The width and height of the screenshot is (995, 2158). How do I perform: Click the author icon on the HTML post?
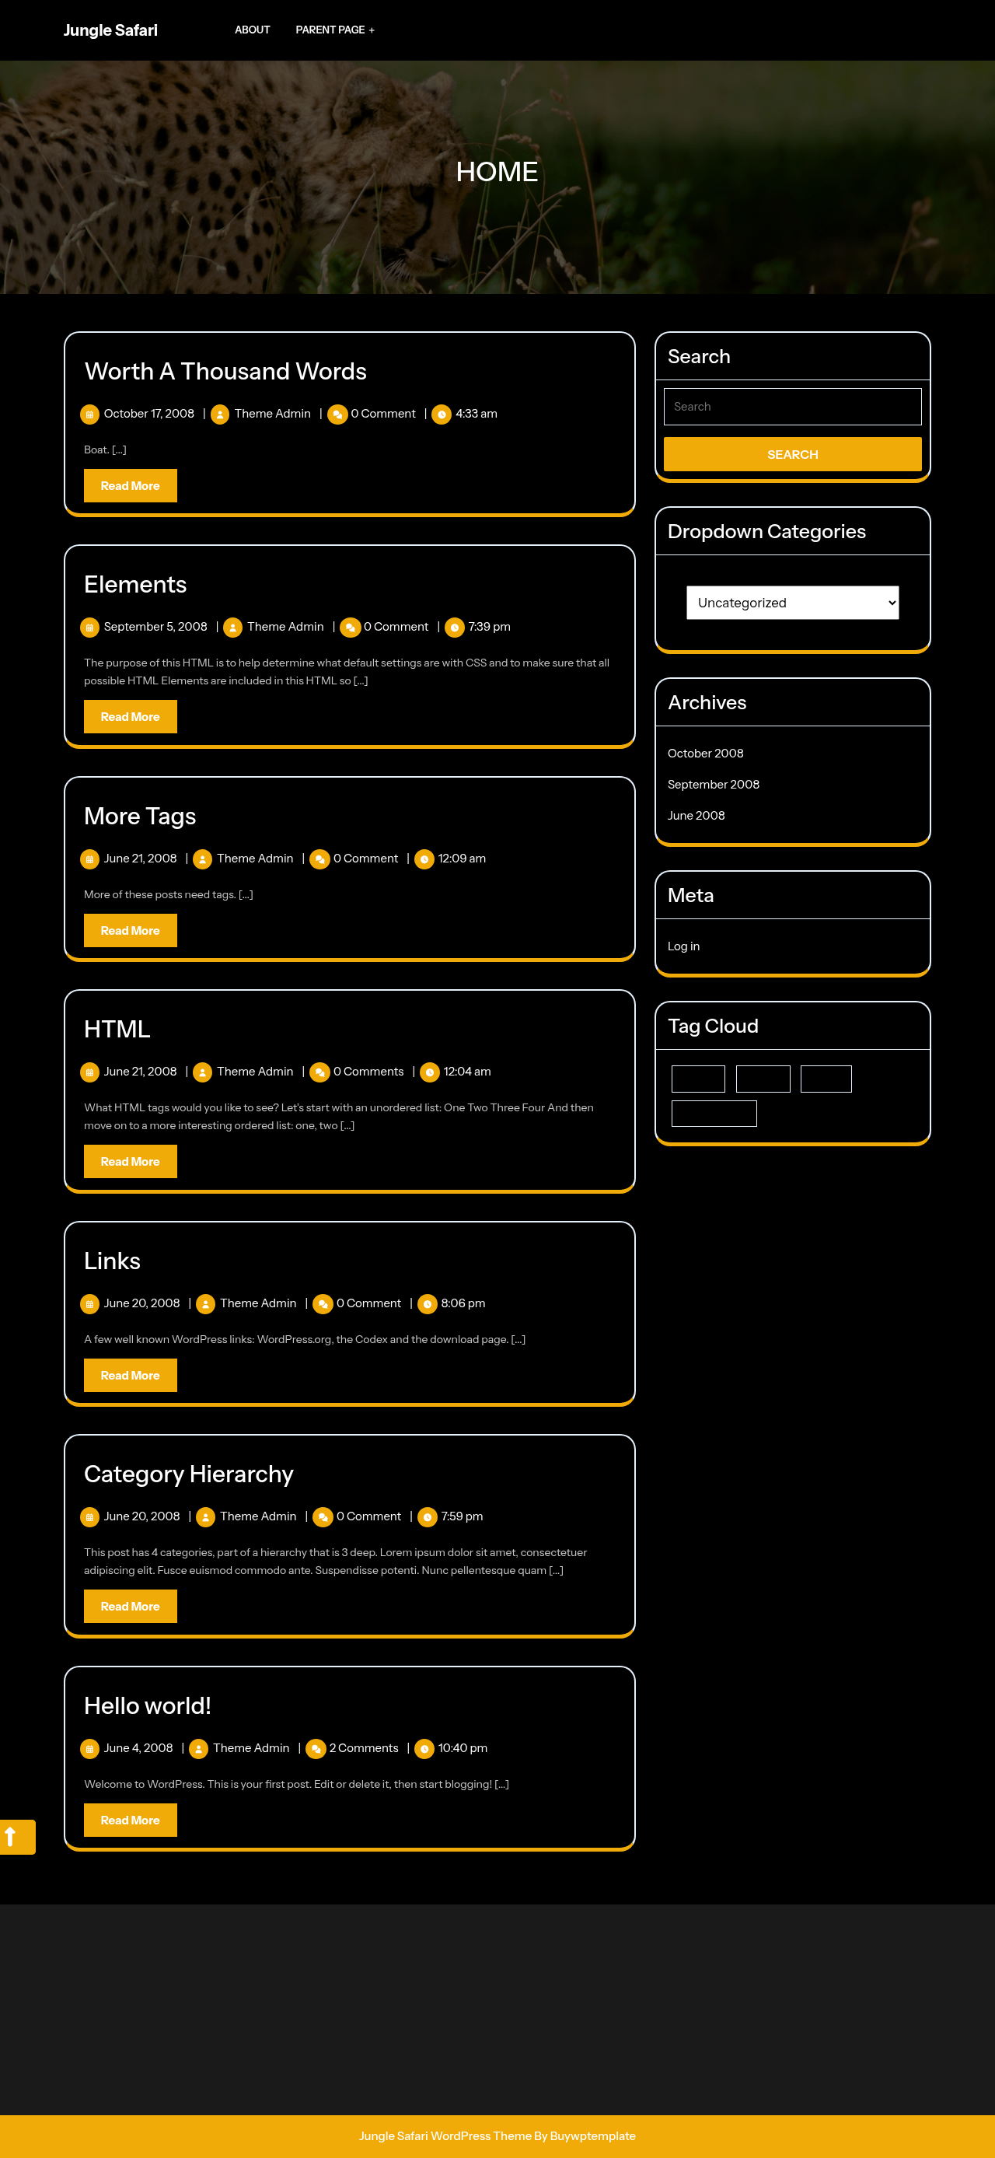[x=203, y=1072]
